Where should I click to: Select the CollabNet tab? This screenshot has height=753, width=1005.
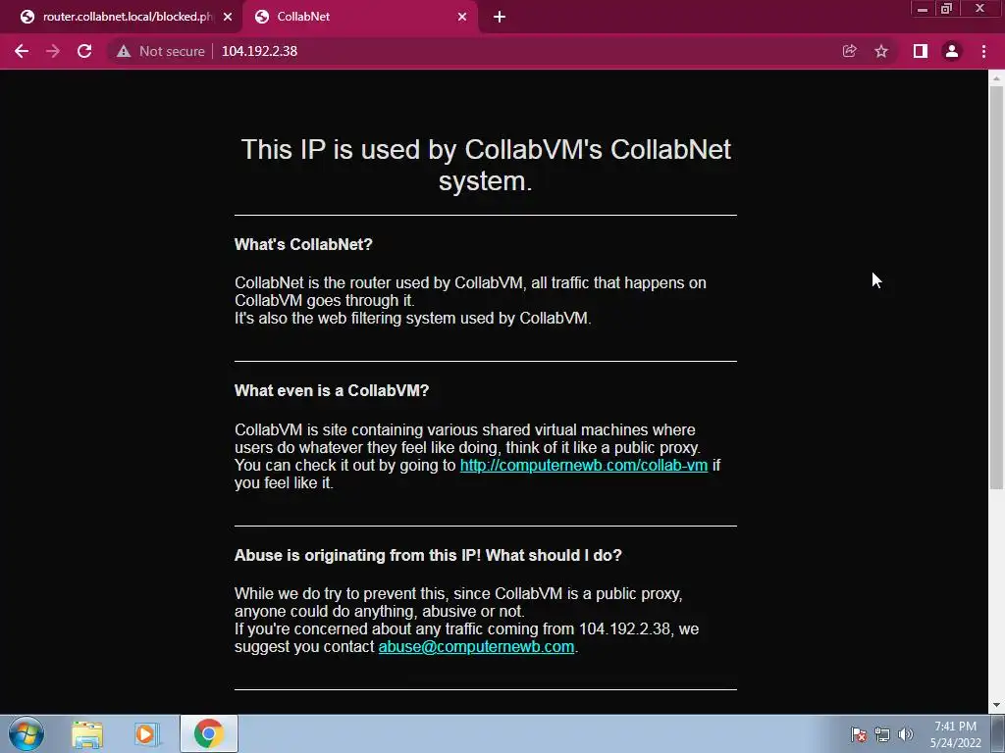point(359,17)
